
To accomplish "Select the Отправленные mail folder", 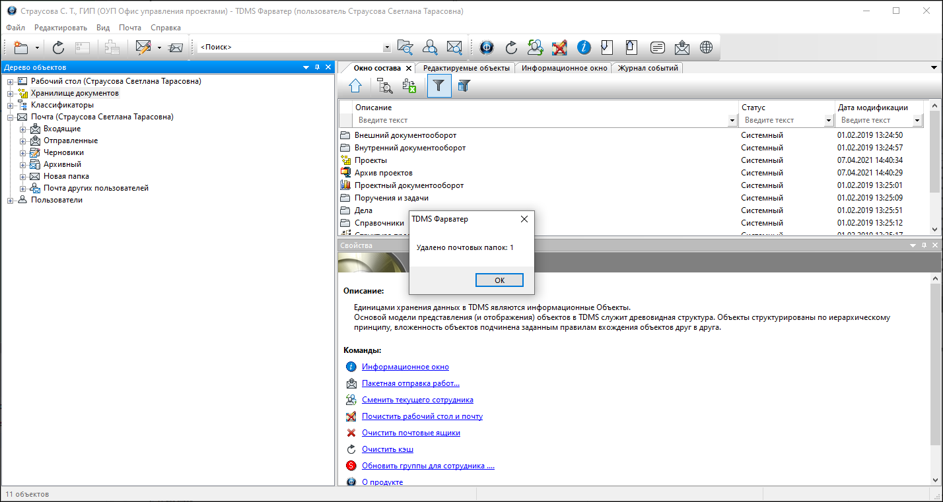I will pos(71,141).
